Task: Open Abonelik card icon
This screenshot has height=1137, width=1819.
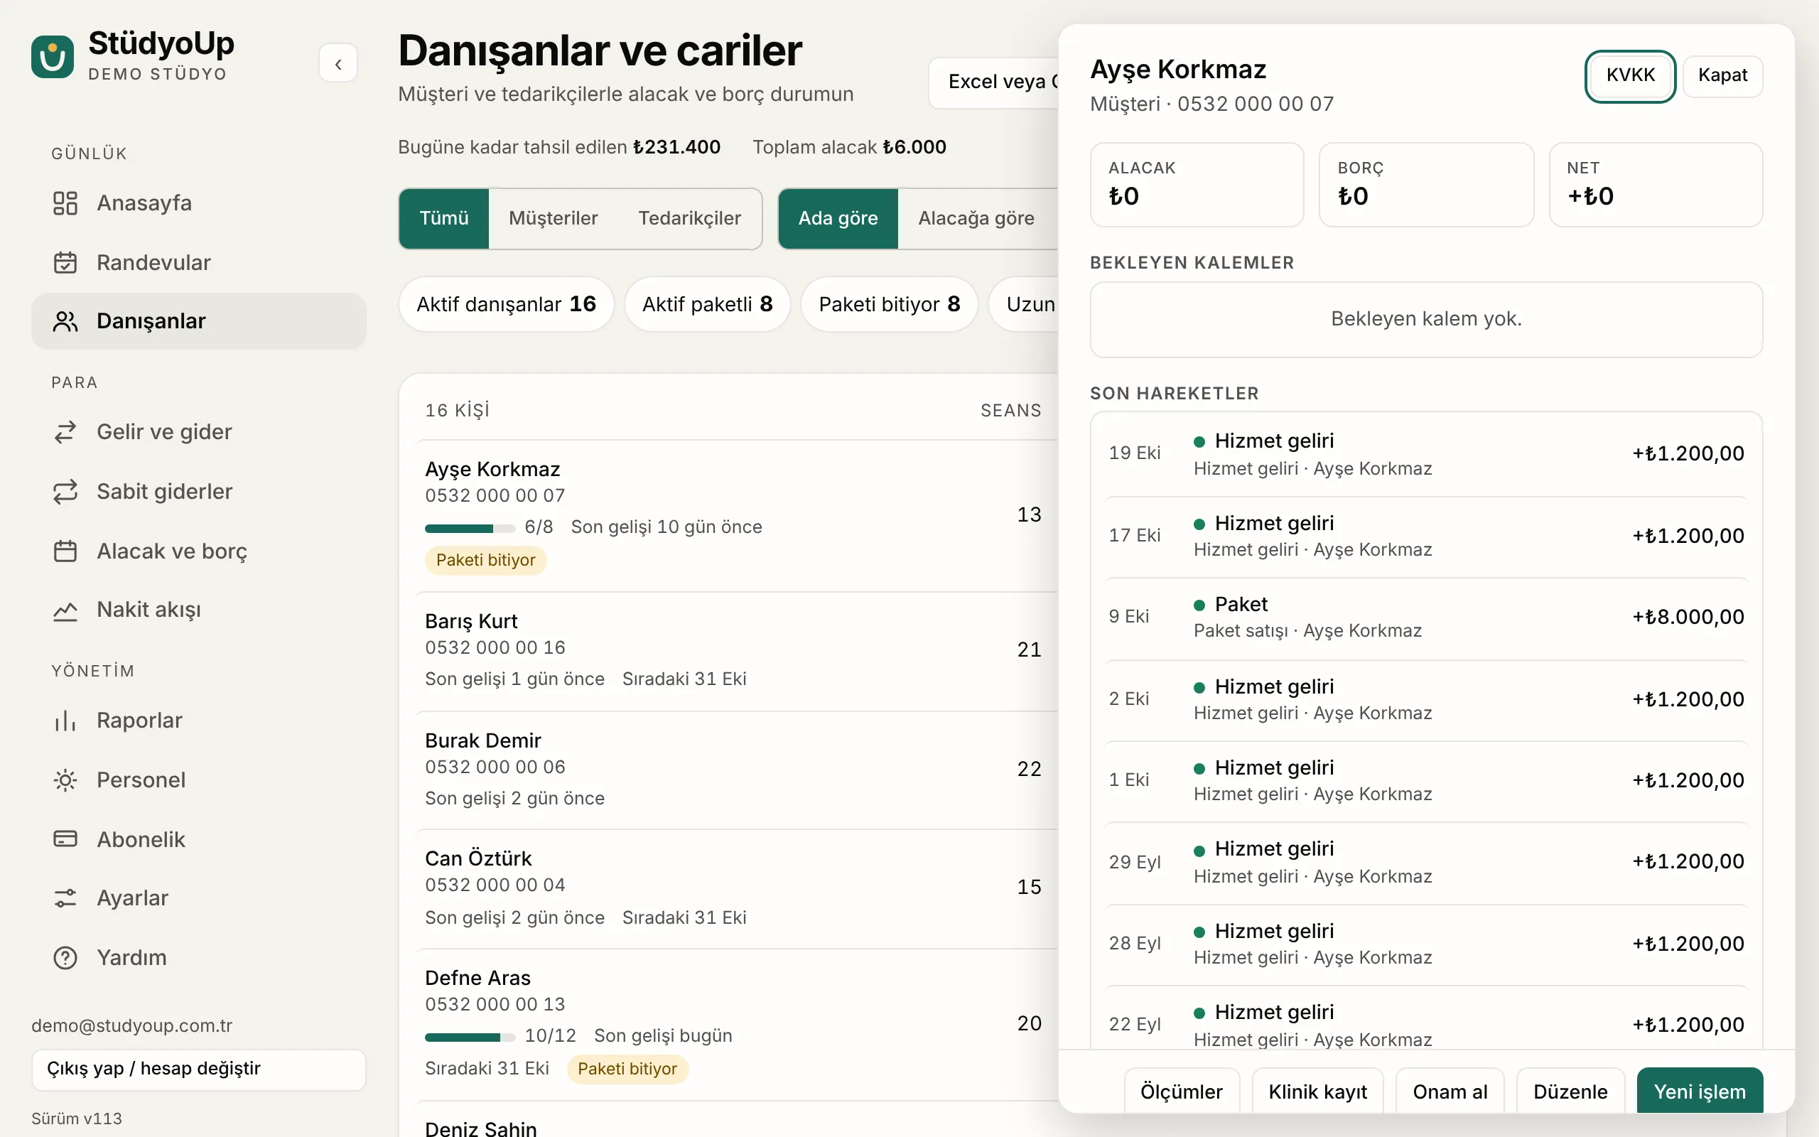Action: [65, 839]
